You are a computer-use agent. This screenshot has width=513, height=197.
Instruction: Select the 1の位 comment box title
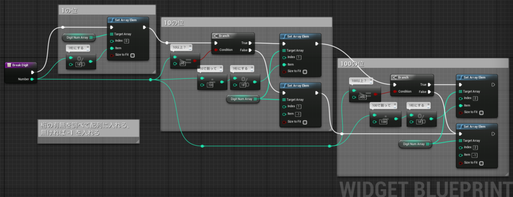pyautogui.click(x=69, y=10)
